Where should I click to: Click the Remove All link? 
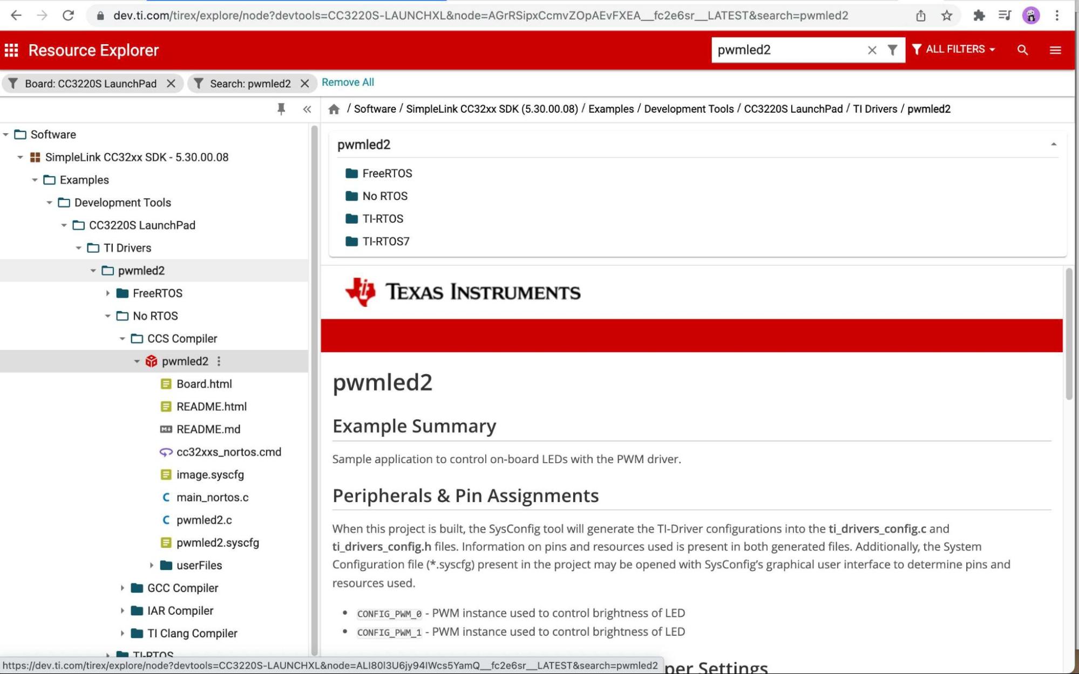pos(348,82)
